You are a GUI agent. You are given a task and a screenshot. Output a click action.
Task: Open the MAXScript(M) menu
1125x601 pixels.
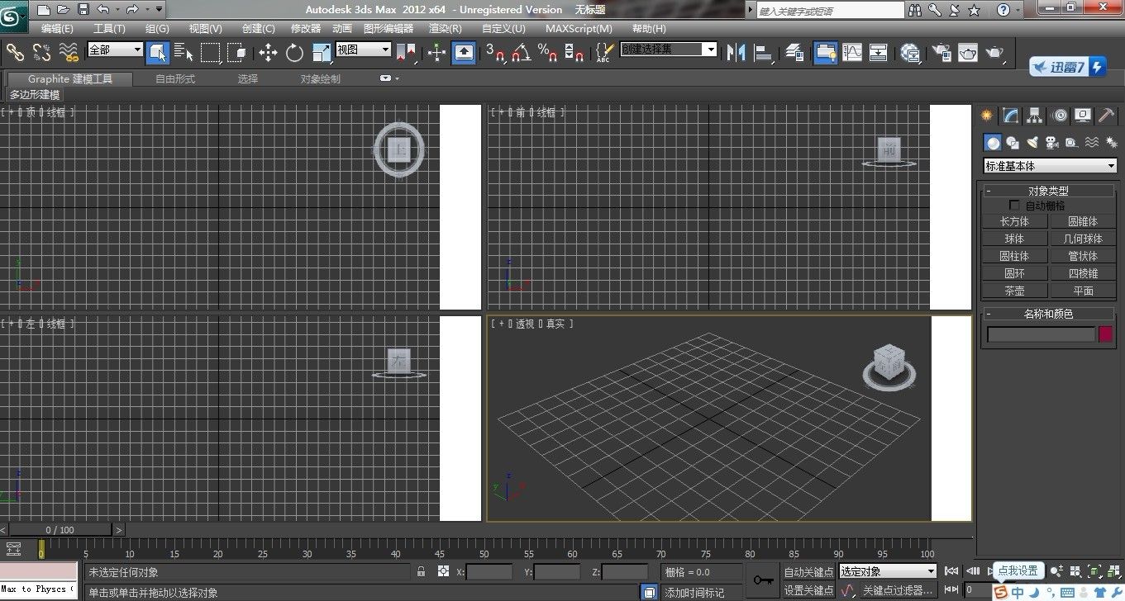(x=579, y=28)
